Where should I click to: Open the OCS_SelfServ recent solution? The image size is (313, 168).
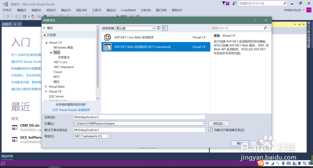coord(31,137)
